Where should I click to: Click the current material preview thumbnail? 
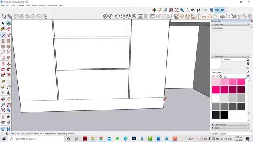pos(216,64)
